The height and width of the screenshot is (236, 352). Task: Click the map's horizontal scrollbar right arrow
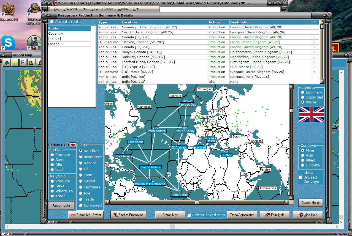click(x=287, y=202)
